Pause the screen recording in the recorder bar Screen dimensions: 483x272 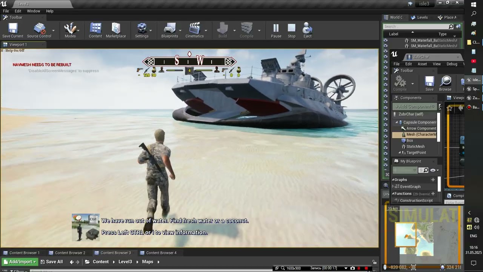[x=359, y=268]
